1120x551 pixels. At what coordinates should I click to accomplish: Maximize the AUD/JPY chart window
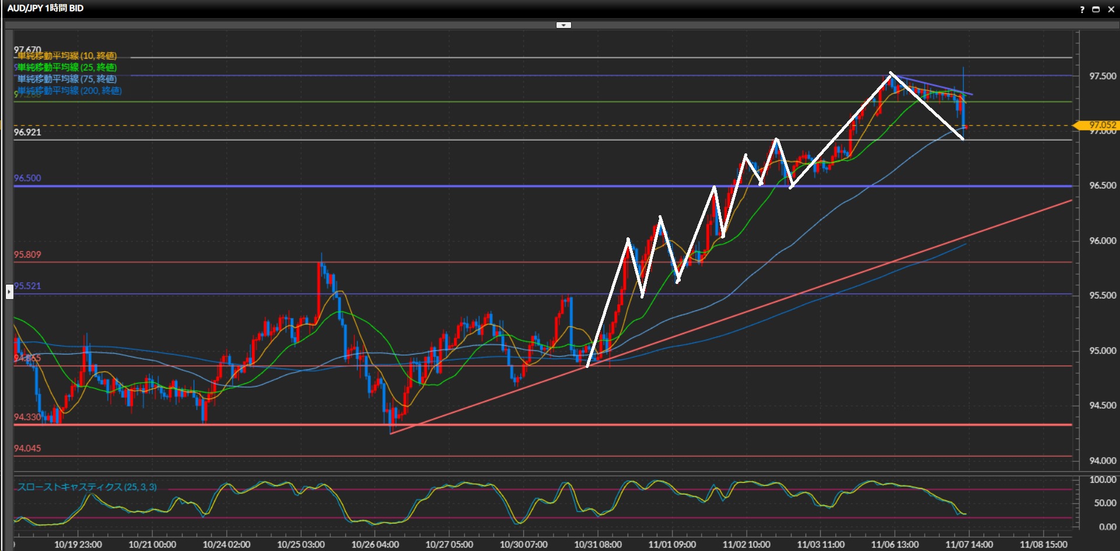click(x=1095, y=9)
